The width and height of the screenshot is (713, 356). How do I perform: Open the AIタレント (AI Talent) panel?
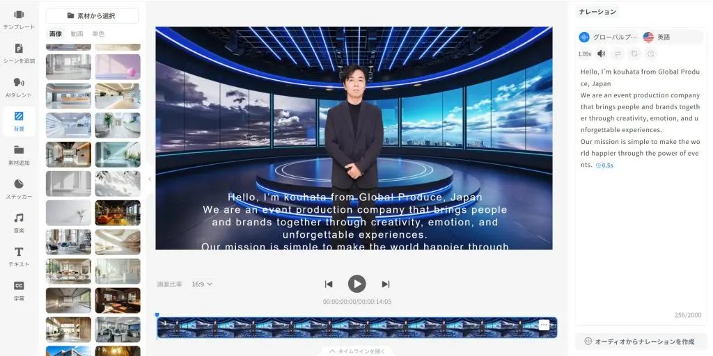(x=19, y=87)
